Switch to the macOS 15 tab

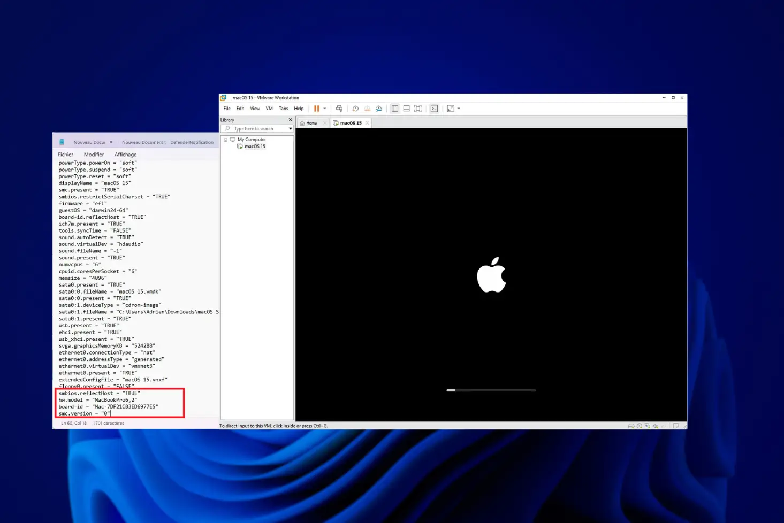tap(351, 123)
